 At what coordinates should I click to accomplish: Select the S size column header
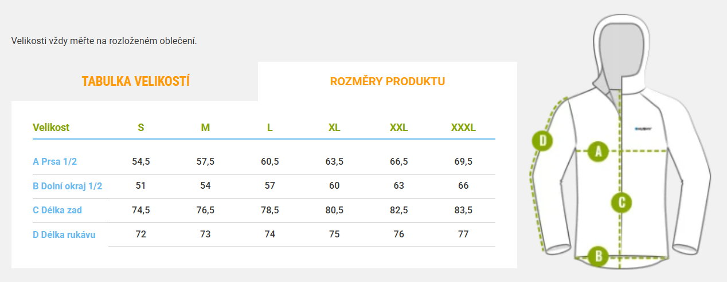[141, 128]
